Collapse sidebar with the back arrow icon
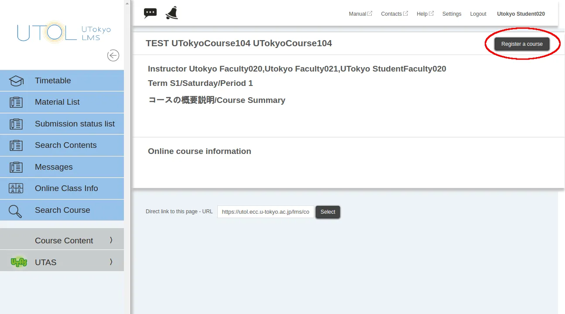The width and height of the screenshot is (565, 314). point(113,55)
